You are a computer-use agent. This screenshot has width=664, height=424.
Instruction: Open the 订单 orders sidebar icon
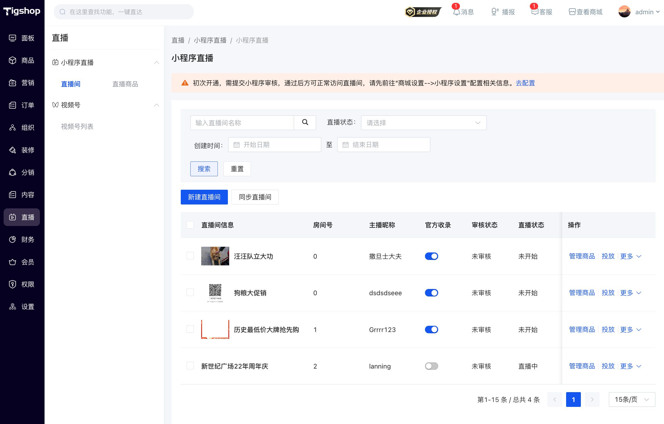point(12,105)
